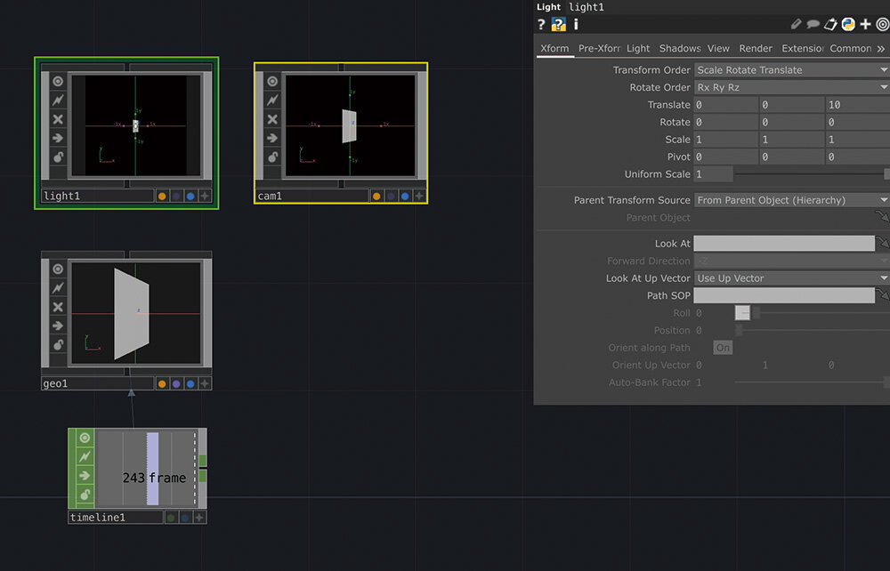Click the Roll slider handle

click(743, 313)
